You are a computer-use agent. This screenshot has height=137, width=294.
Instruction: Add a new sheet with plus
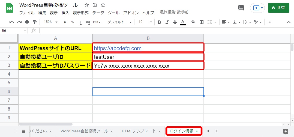(x=15, y=131)
